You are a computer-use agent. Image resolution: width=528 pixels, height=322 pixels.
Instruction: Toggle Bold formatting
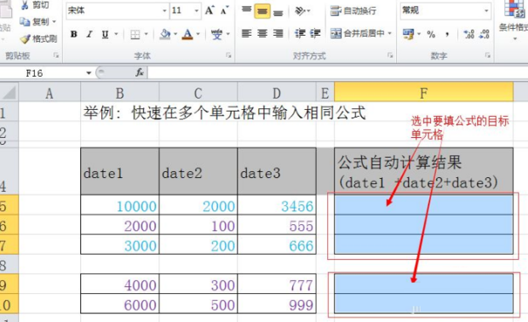click(74, 34)
